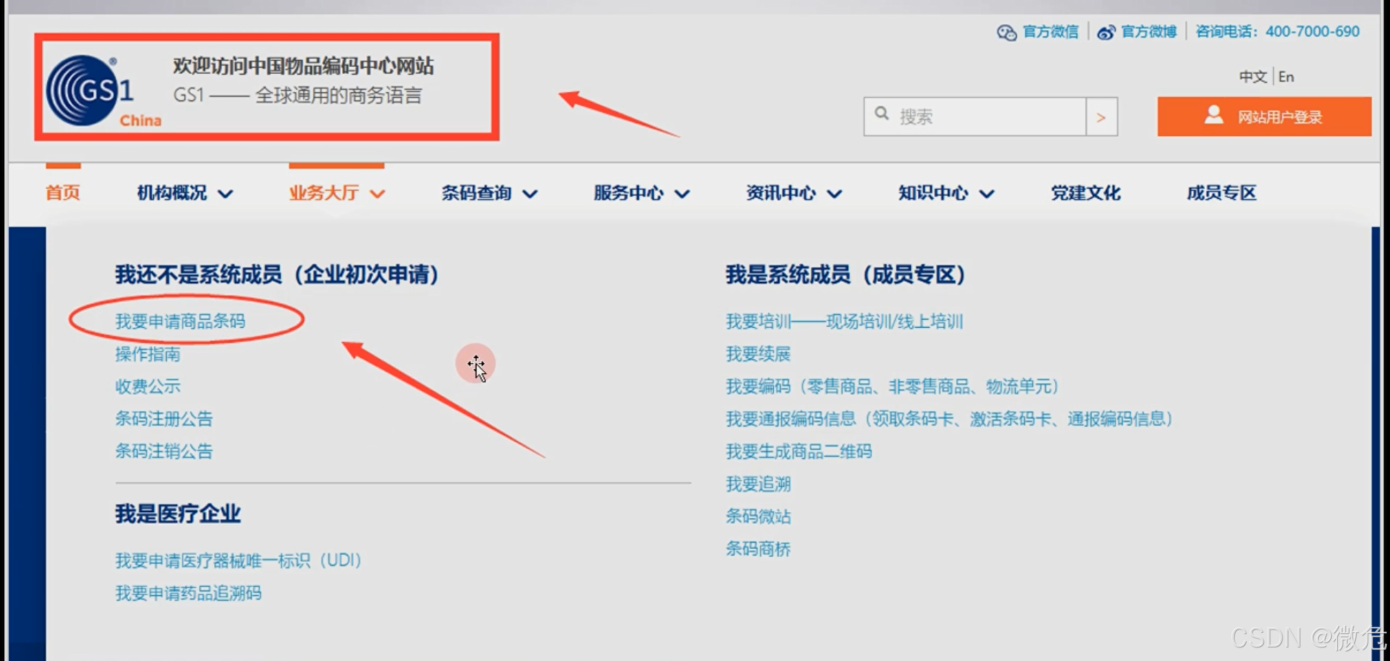The width and height of the screenshot is (1390, 661).
Task: Expand the 知识中心 dropdown chevron
Action: pos(987,194)
